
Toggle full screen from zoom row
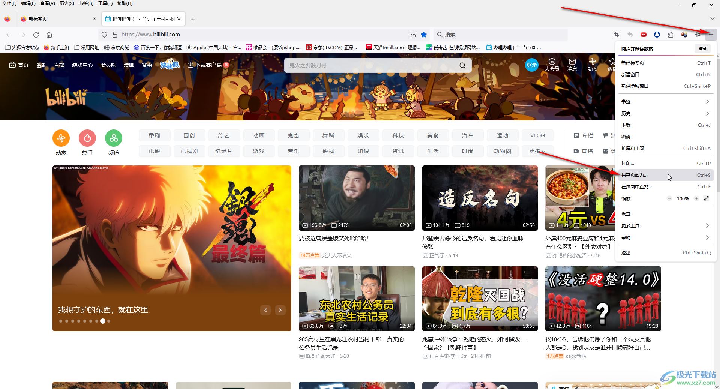(x=706, y=198)
